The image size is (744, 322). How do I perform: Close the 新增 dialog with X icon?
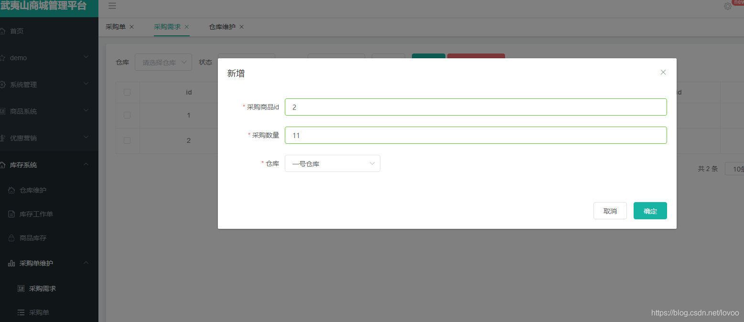(663, 72)
